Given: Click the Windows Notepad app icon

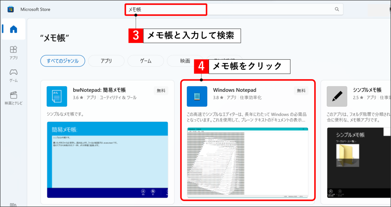Looking at the screenshot, I should click(x=197, y=96).
